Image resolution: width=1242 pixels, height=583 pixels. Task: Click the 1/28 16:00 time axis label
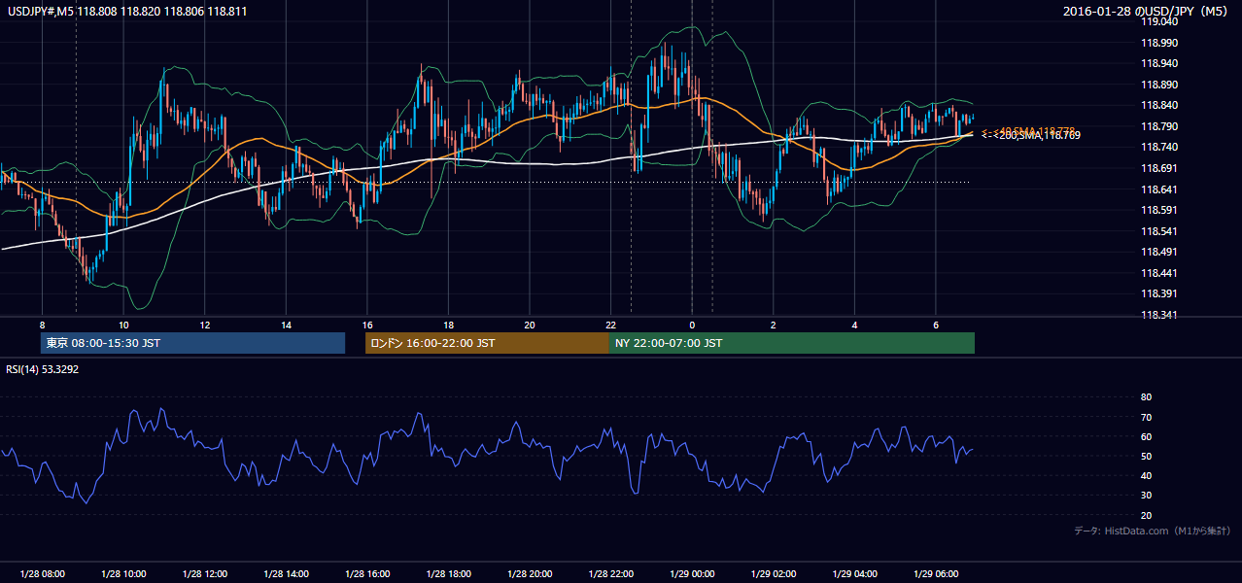point(366,574)
